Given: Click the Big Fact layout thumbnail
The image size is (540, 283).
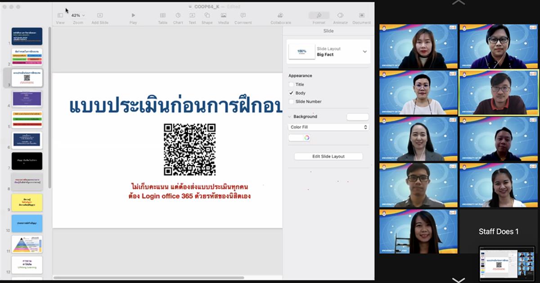Looking at the screenshot, I should pos(301,51).
